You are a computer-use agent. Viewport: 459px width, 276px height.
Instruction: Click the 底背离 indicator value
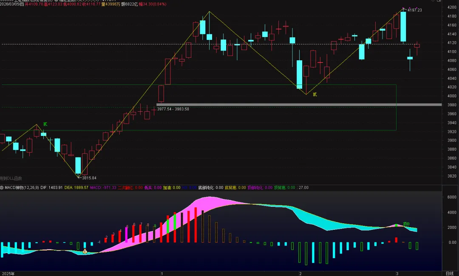[235, 187]
